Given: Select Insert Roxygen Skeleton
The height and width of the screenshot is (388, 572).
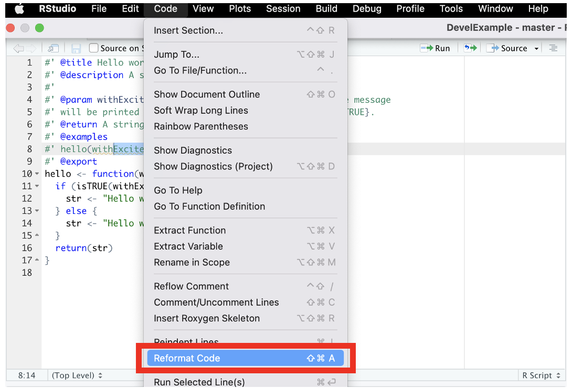Looking at the screenshot, I should coord(245,319).
